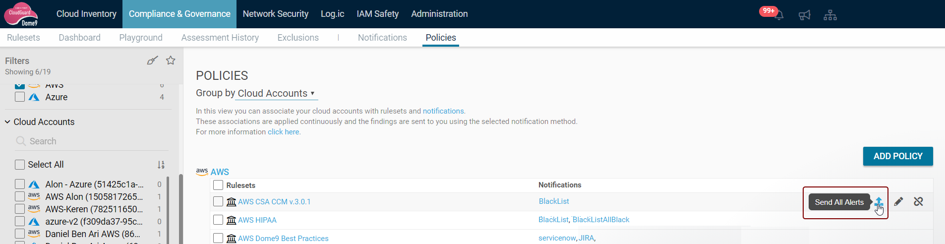Image resolution: width=945 pixels, height=244 pixels.
Task: Open the megaphone announcements icon
Action: (x=804, y=15)
